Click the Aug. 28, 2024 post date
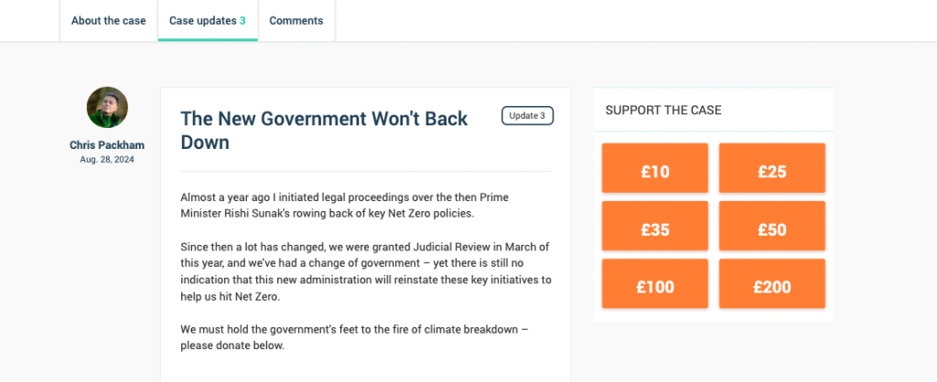The width and height of the screenshot is (937, 382). [107, 160]
